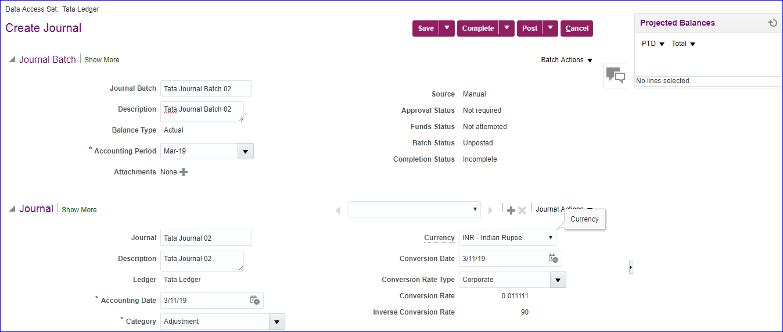Collapse the Journal Batch section
Viewport: 783px width, 332px height.
point(12,60)
